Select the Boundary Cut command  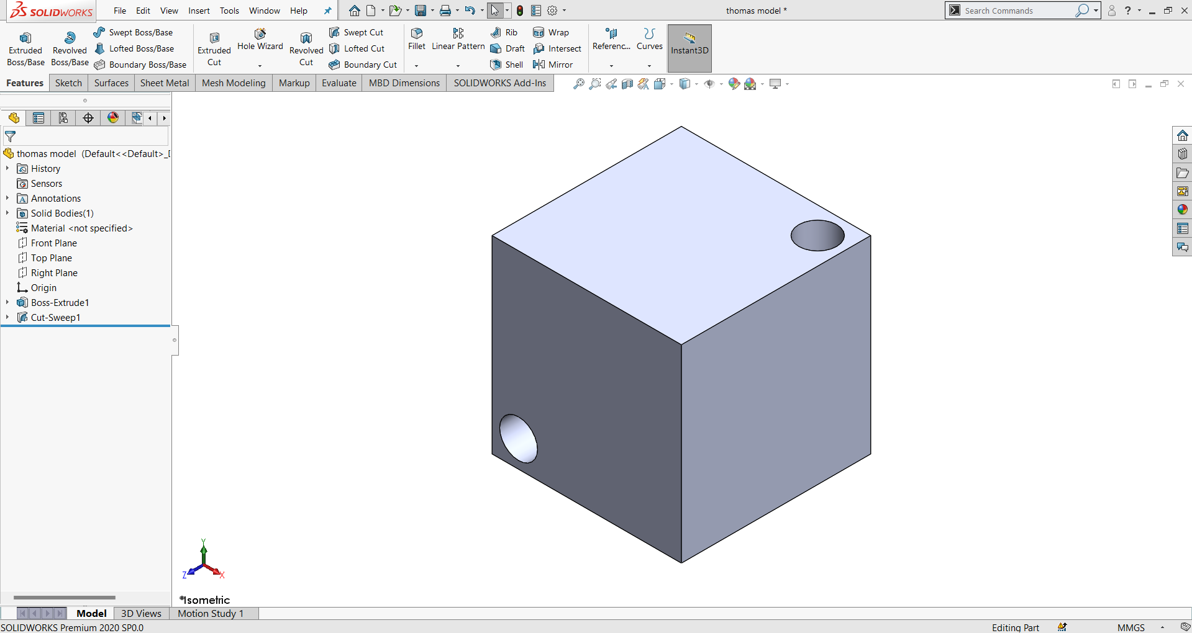(363, 65)
